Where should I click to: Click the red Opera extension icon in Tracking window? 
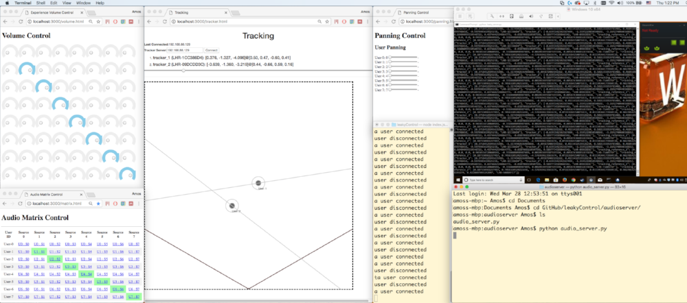(344, 21)
